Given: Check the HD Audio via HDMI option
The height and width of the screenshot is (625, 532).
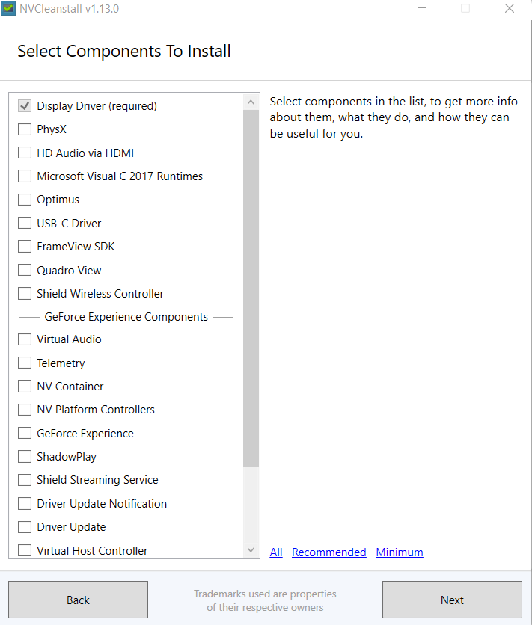Looking at the screenshot, I should 25,153.
